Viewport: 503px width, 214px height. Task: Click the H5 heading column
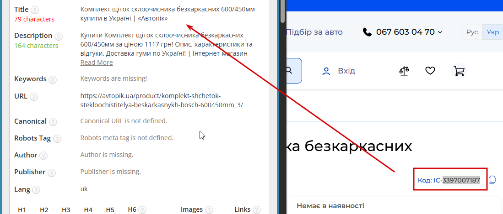click(110, 210)
